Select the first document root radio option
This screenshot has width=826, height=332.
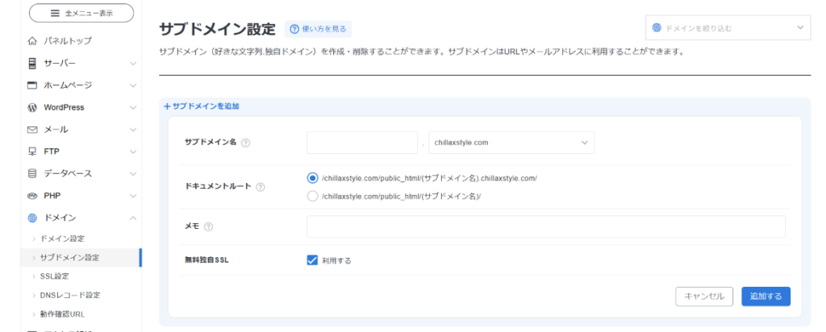(x=313, y=178)
